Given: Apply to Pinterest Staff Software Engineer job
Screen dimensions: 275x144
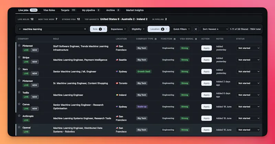Looking at the screenshot, I should (x=207, y=48).
